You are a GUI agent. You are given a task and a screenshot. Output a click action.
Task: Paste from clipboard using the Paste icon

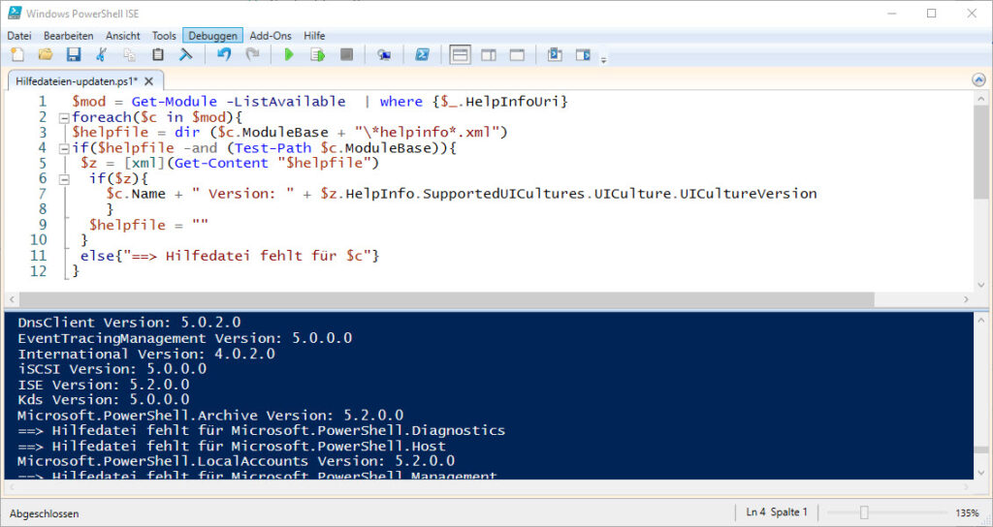(x=158, y=55)
